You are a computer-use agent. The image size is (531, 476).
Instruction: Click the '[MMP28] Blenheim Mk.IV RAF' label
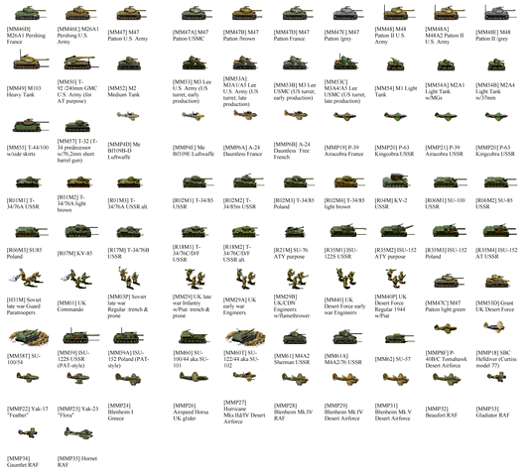pyautogui.click(x=293, y=412)
